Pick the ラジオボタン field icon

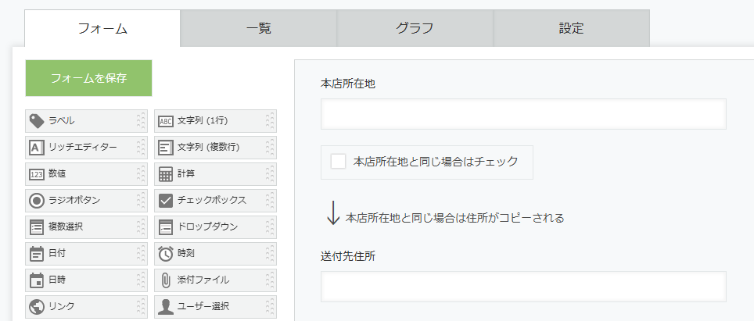[x=37, y=201]
